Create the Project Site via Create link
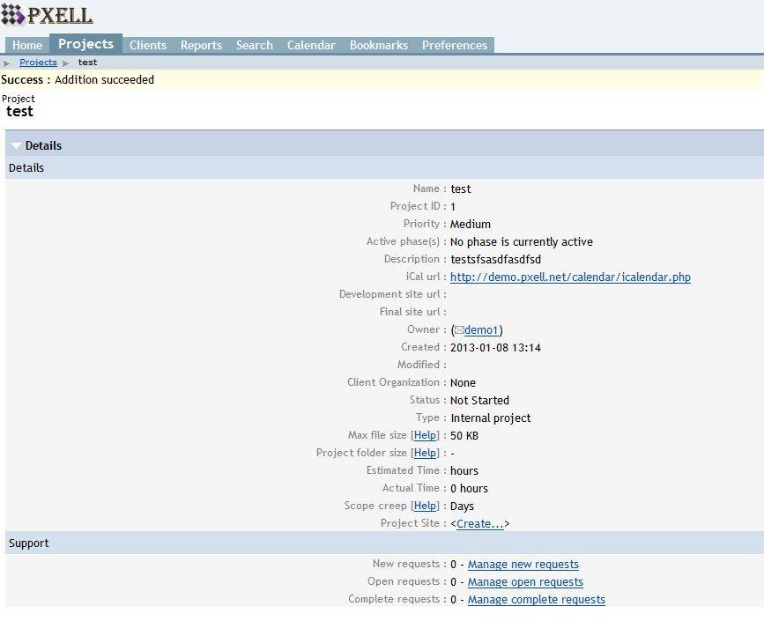 point(480,523)
